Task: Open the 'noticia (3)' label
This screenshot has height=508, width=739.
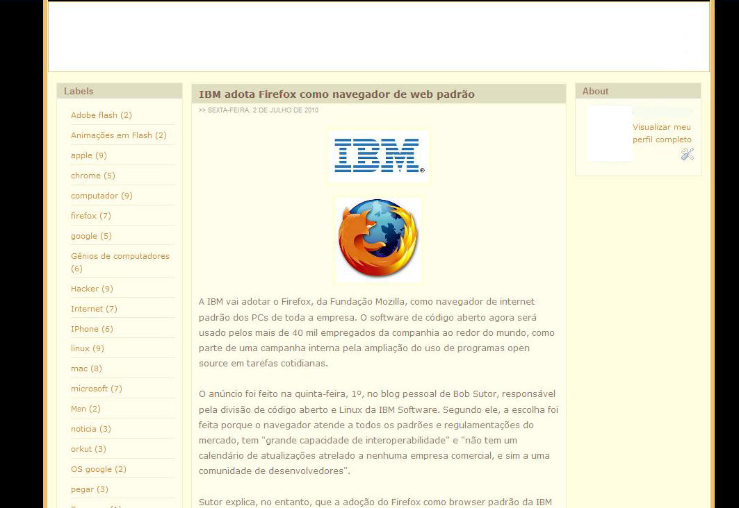Action: (91, 429)
